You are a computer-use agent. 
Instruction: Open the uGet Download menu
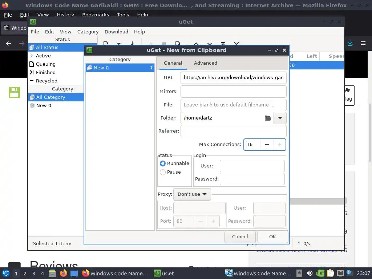(116, 32)
